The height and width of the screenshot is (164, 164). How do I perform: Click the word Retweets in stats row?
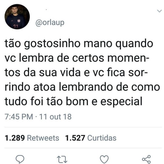point(43,138)
